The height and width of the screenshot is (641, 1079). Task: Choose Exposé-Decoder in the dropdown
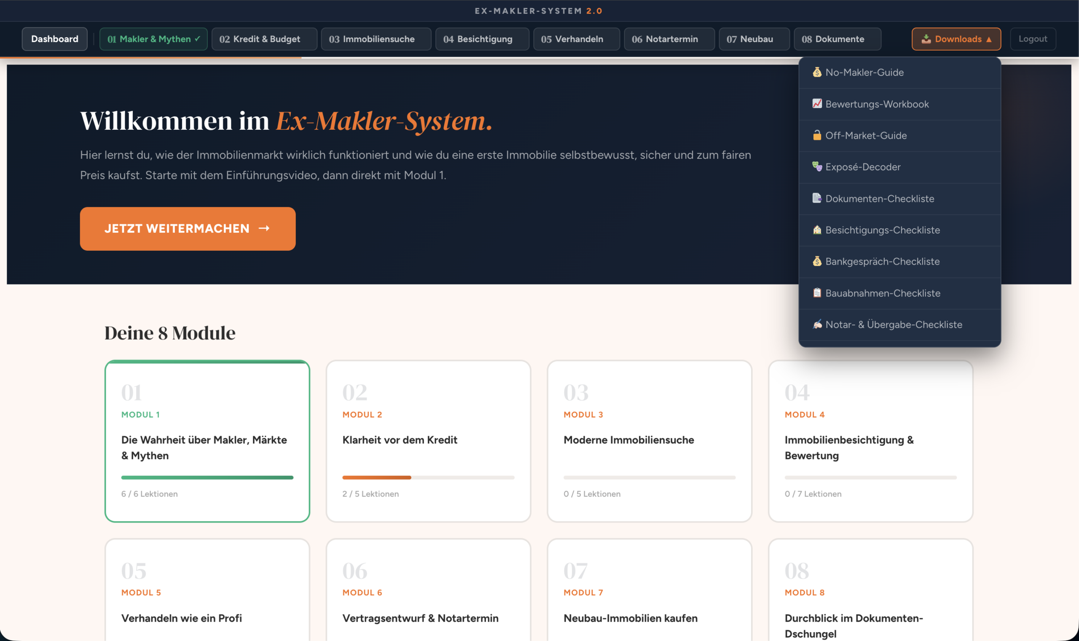click(900, 167)
